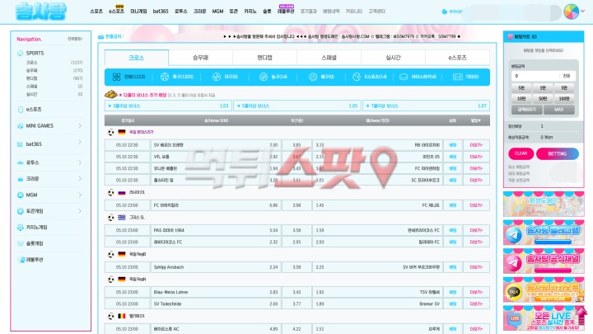This screenshot has width=593, height=334.
Task: Open 미니게임 in top menu
Action: (x=138, y=12)
